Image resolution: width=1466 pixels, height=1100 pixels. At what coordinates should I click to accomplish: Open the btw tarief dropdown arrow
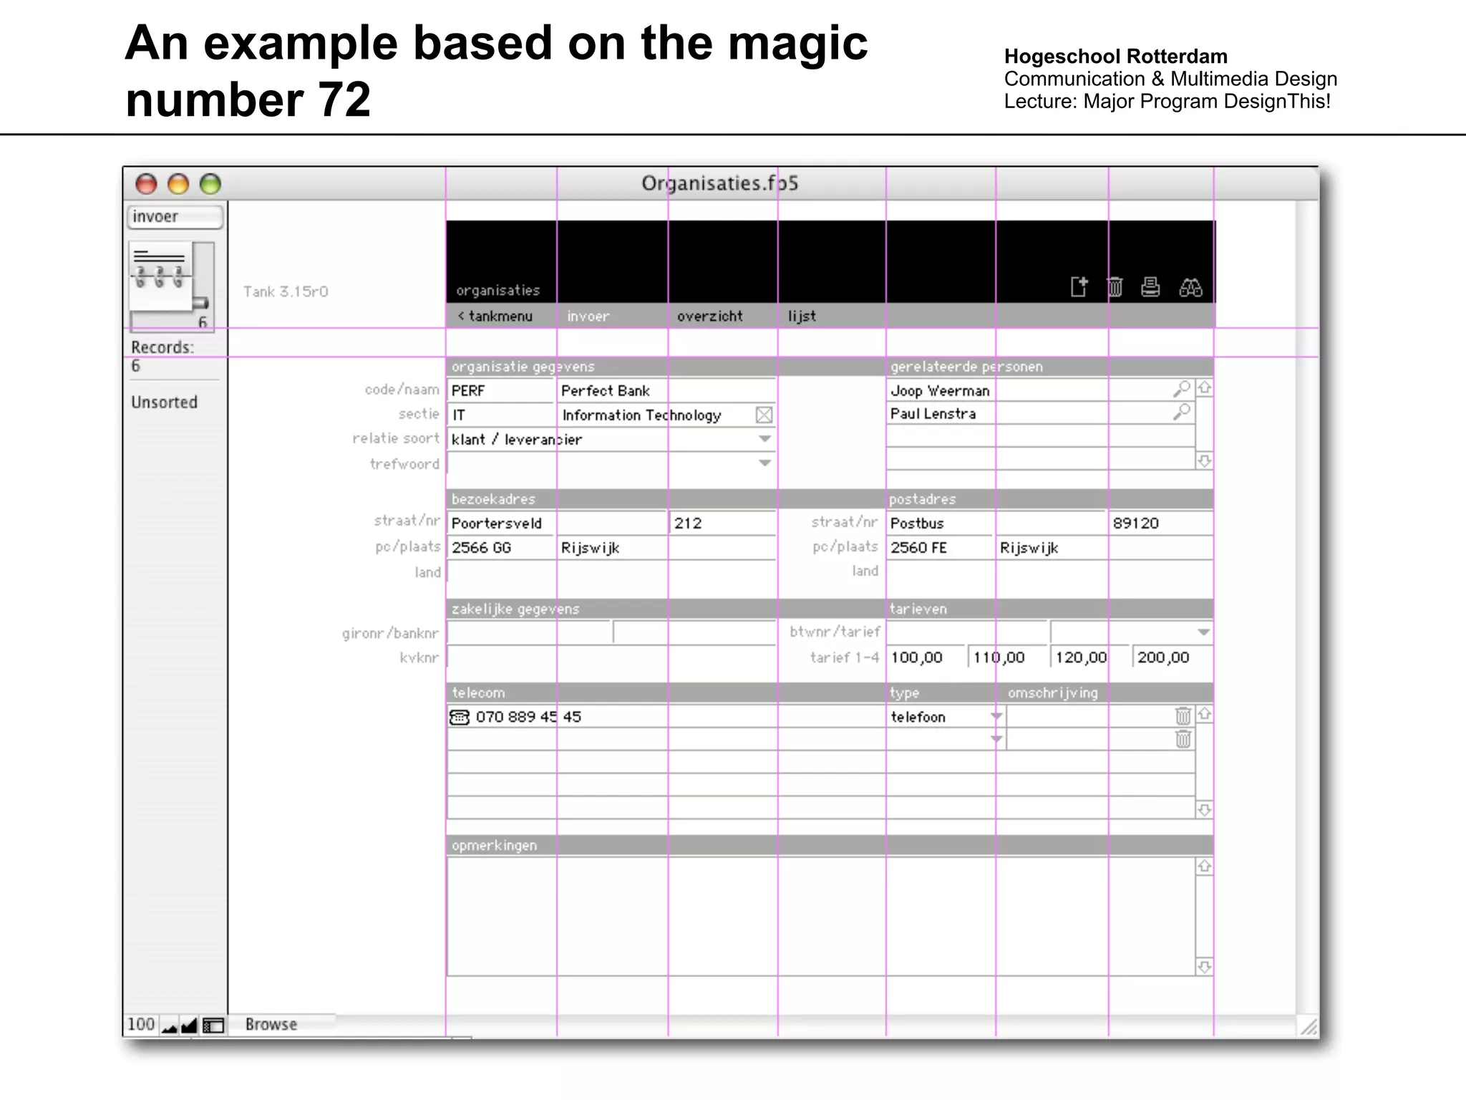[x=1203, y=632]
